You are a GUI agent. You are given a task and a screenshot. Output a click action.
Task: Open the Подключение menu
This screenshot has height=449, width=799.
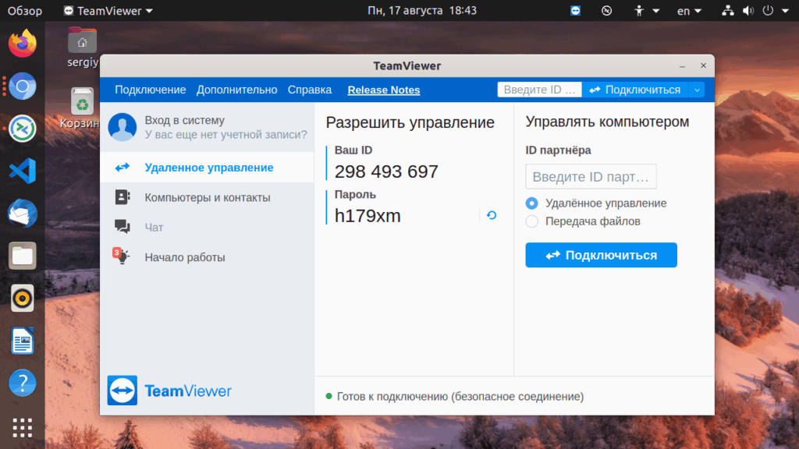tap(151, 90)
